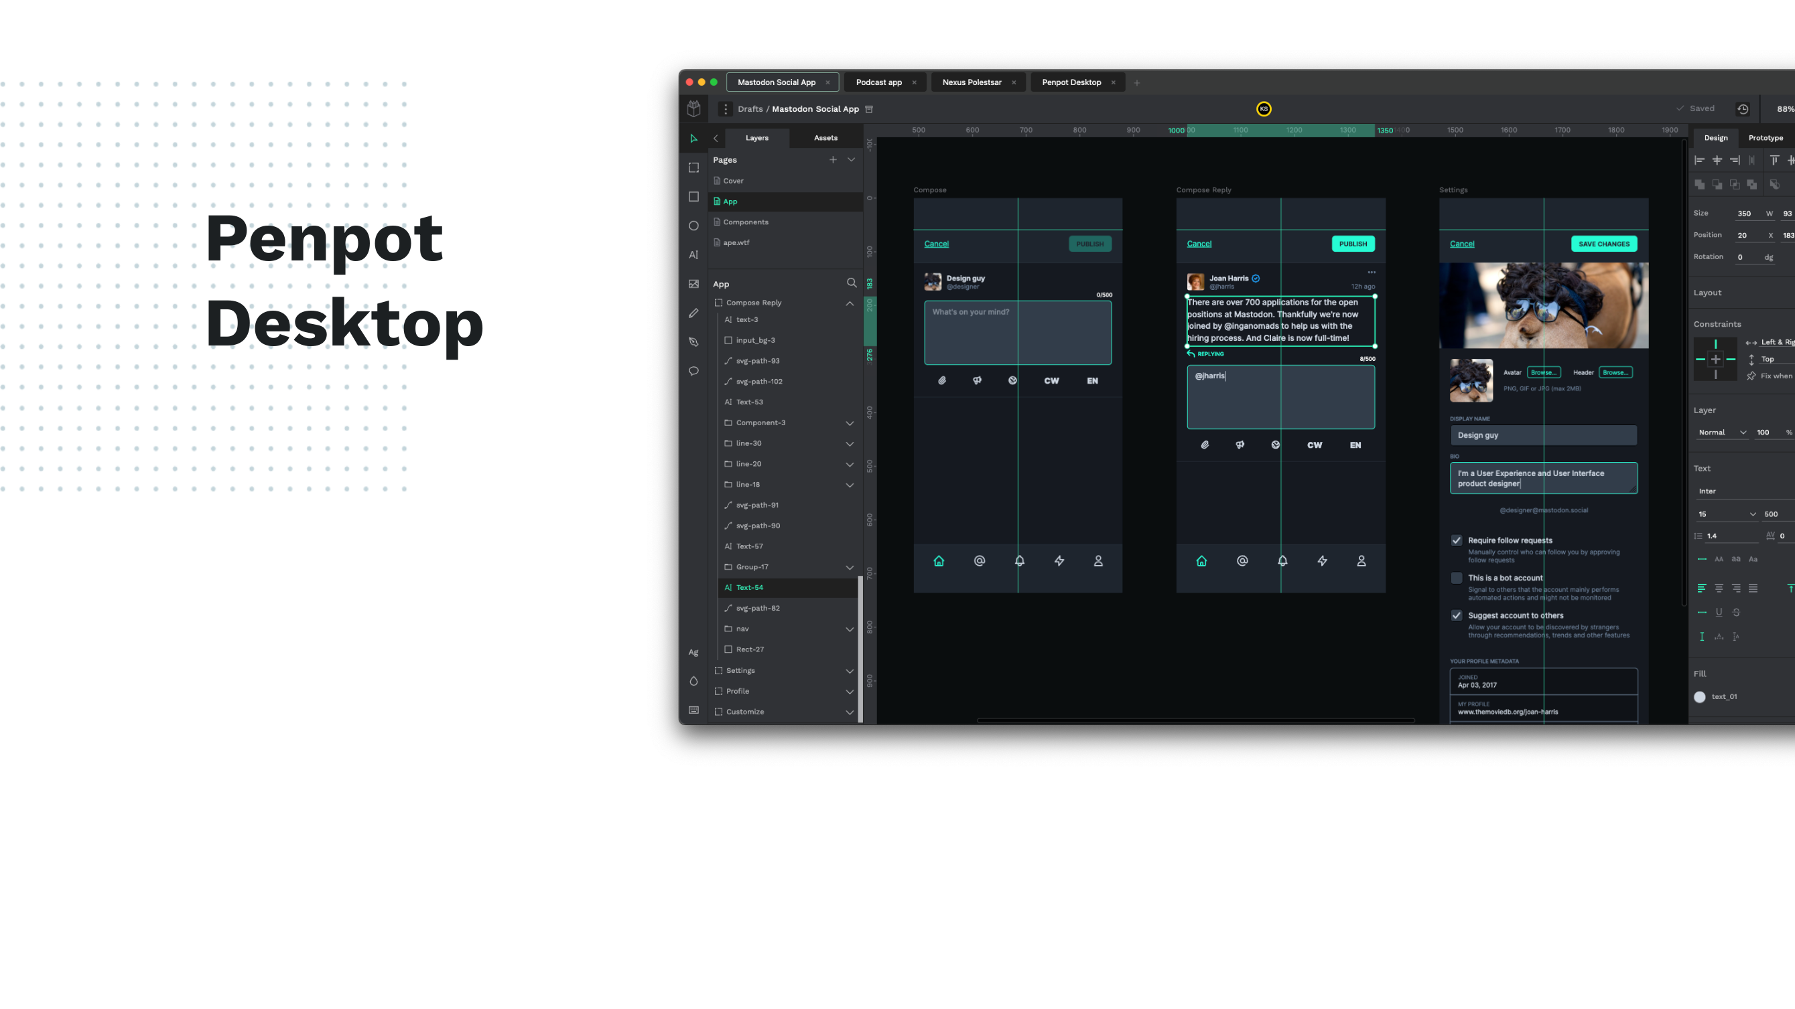
Task: Open the Assets tab
Action: click(x=825, y=138)
